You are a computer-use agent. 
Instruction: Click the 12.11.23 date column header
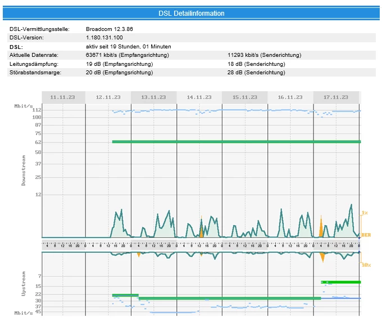108,97
